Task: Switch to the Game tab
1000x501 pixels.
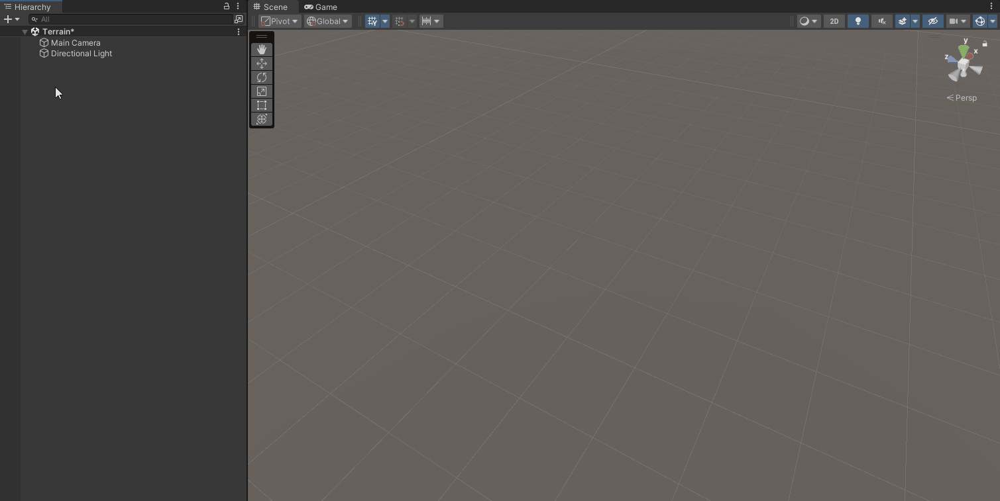Action: coord(321,7)
